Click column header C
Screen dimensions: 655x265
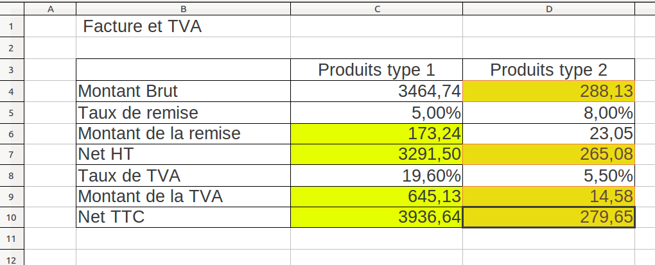coord(376,8)
